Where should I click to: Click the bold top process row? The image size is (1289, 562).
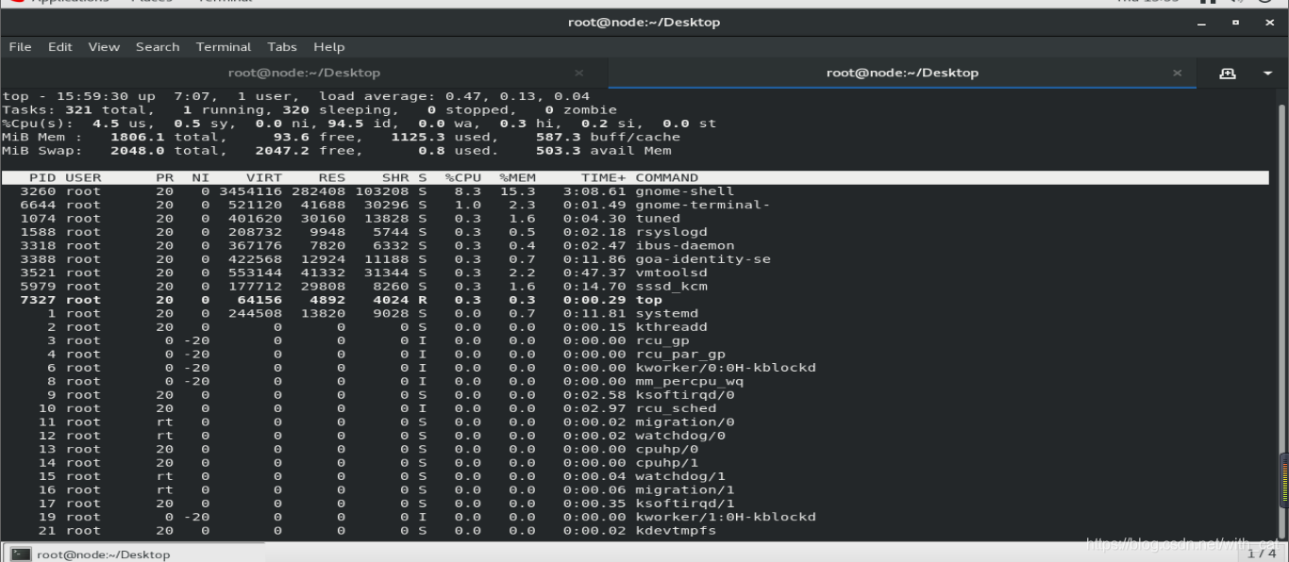tap(635, 300)
